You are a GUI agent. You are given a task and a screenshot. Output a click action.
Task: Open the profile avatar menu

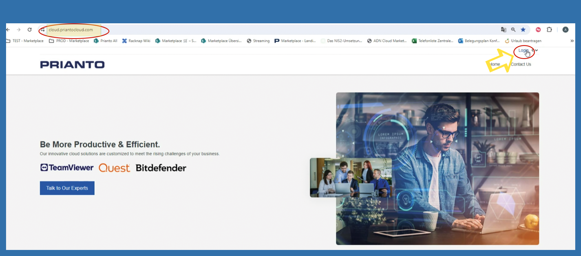click(x=565, y=30)
